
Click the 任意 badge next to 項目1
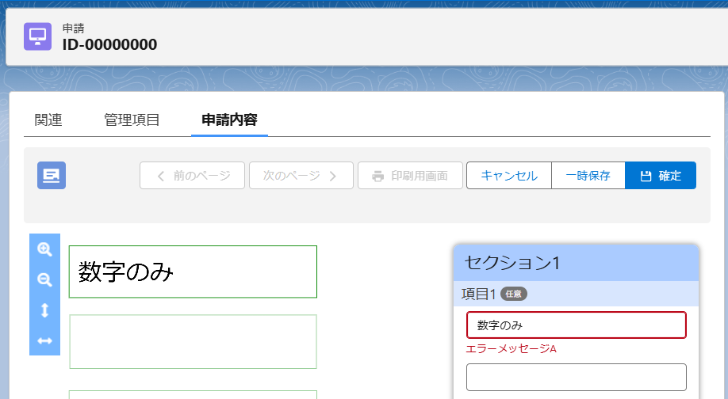[514, 294]
